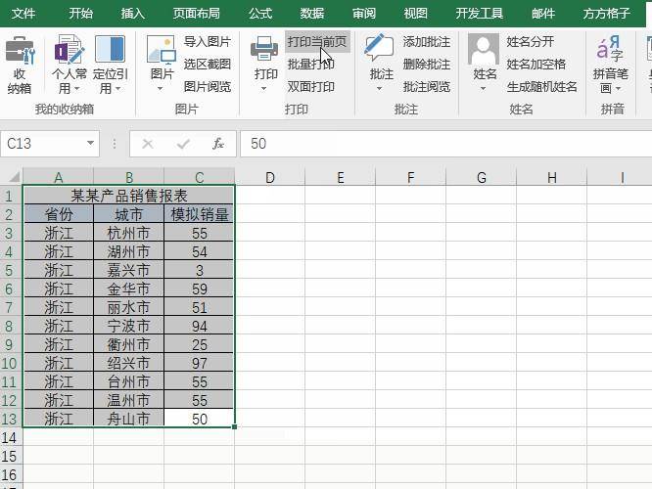The width and height of the screenshot is (652, 489).
Task: Click the formula bar confirm checkmark icon
Action: (x=183, y=144)
